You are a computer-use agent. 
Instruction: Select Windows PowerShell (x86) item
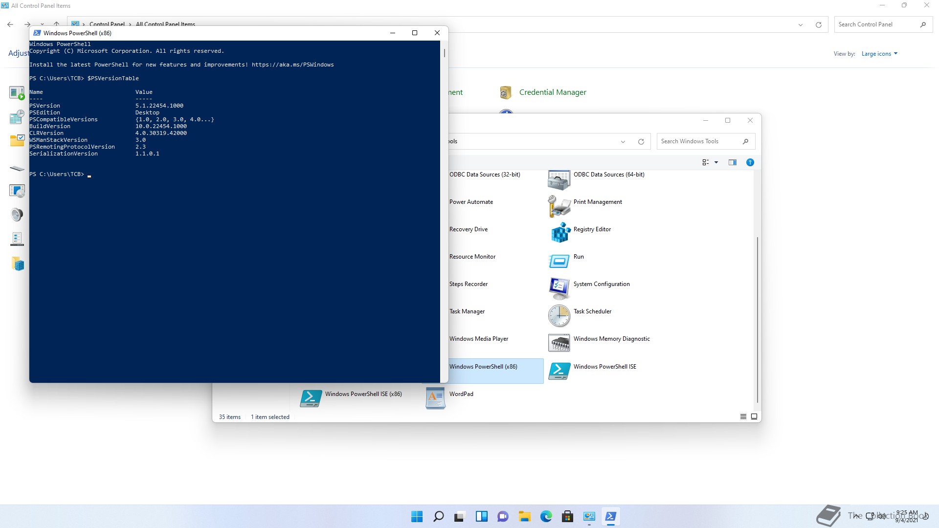(495, 371)
